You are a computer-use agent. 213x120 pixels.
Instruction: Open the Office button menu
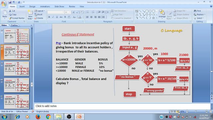[x=4, y=4]
